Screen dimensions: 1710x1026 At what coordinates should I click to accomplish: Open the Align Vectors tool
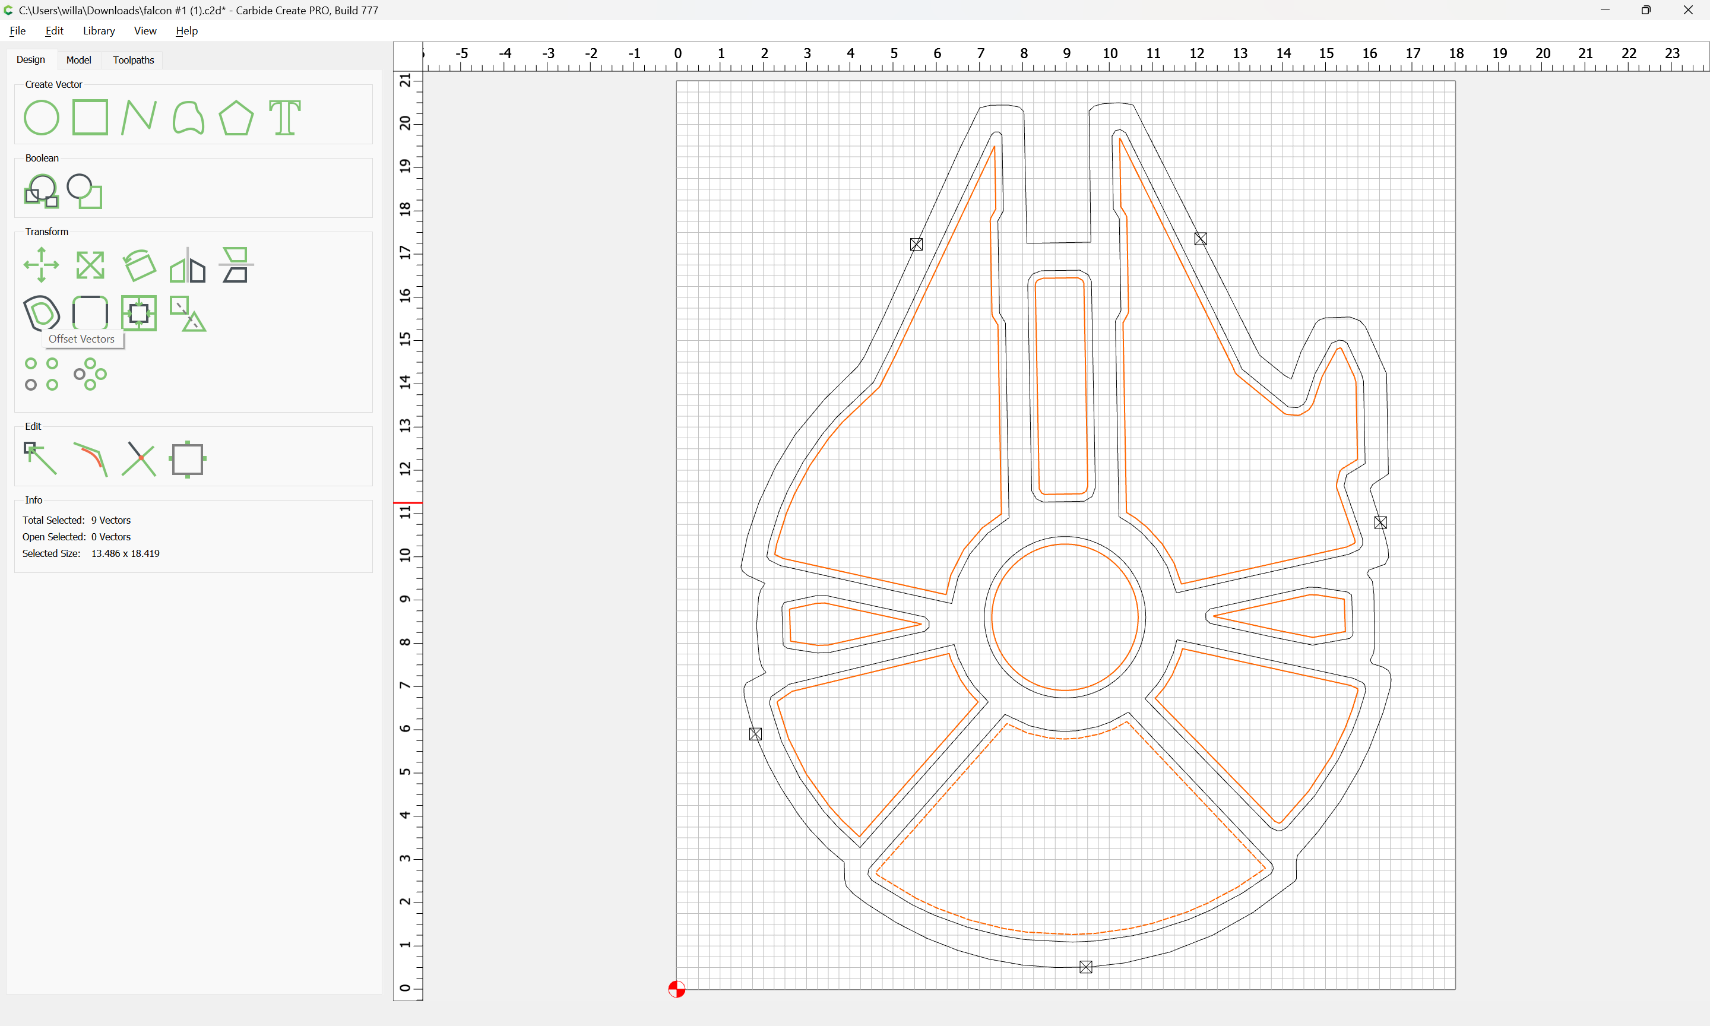click(139, 313)
